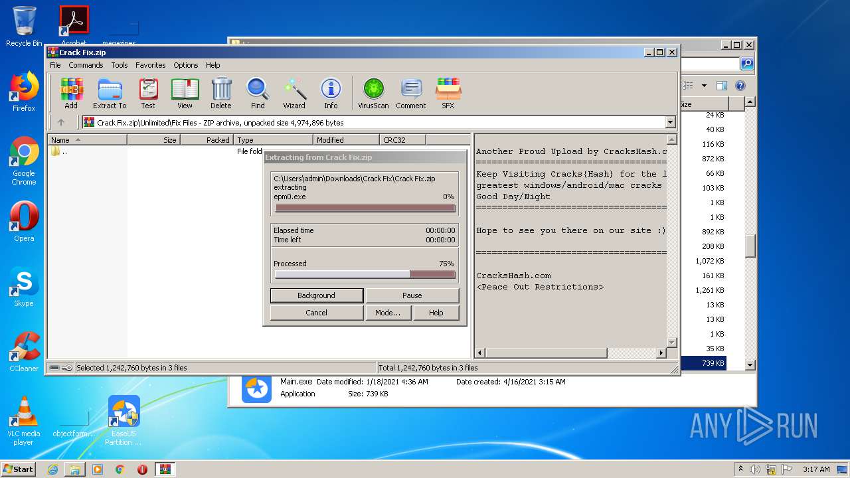Launch the Wizard tool
Image resolution: width=850 pixels, height=478 pixels.
[x=294, y=93]
